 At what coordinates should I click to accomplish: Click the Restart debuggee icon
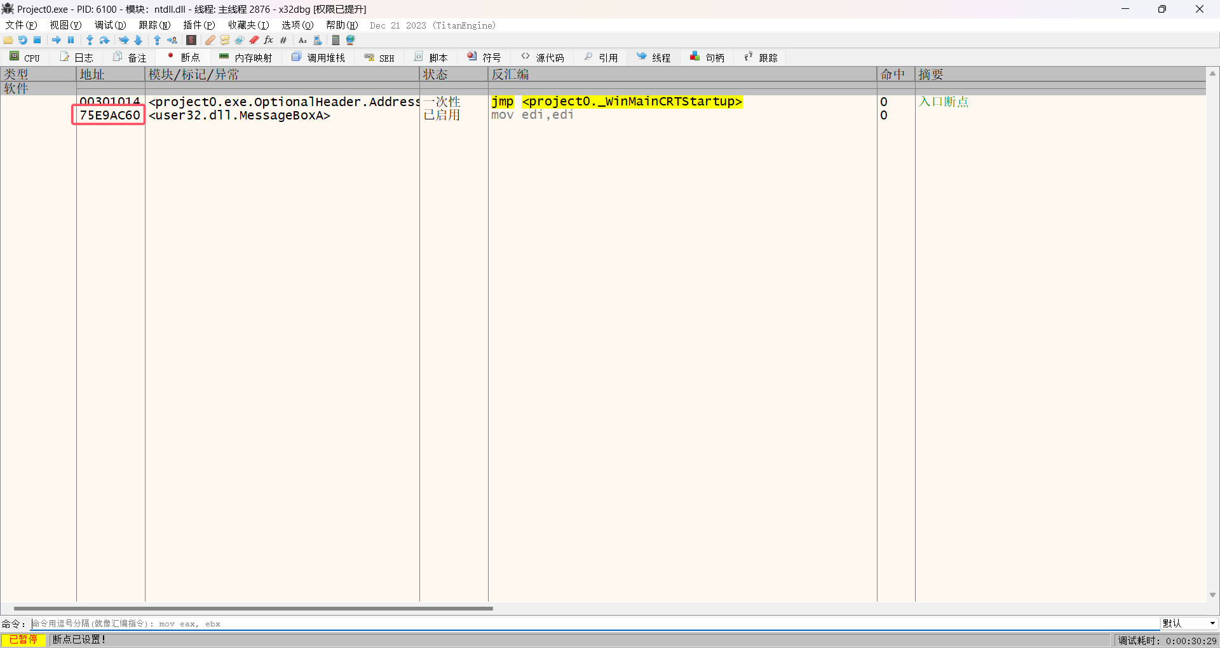pyautogui.click(x=23, y=40)
